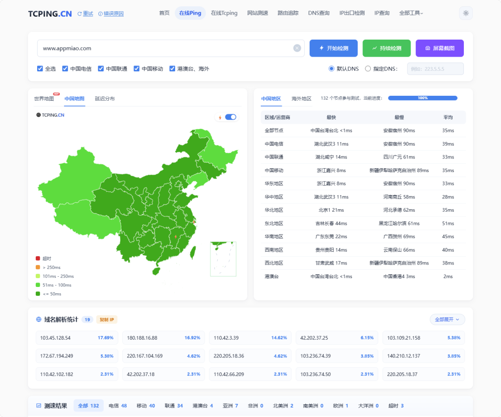Open the IP查询 nav item
This screenshot has width=501, height=417.
click(x=382, y=13)
